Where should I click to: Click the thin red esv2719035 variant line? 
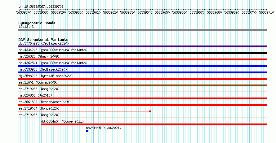tap(143, 118)
